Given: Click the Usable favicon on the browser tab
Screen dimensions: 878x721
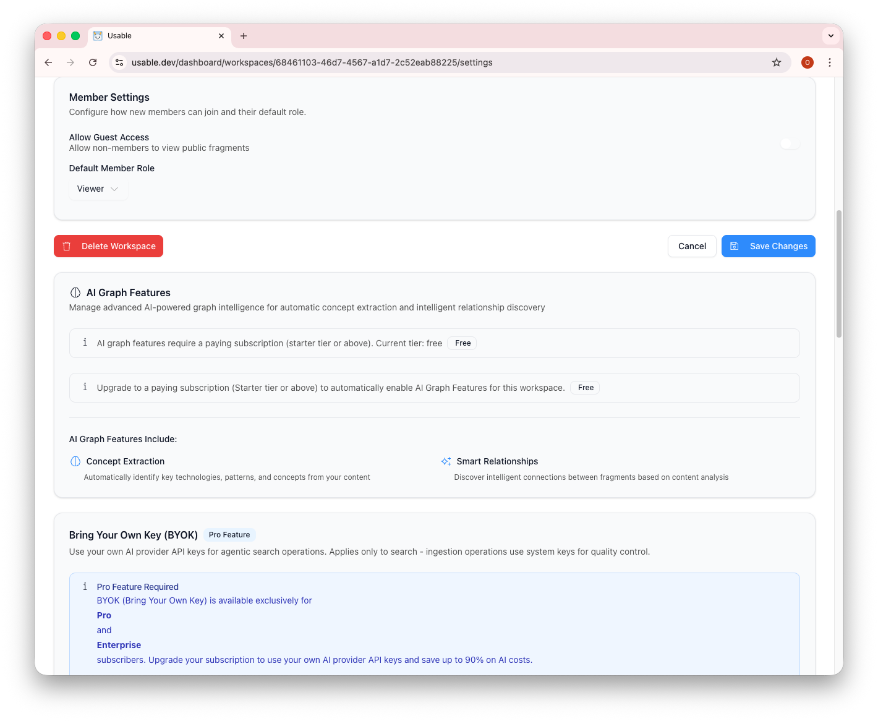Looking at the screenshot, I should click(97, 36).
